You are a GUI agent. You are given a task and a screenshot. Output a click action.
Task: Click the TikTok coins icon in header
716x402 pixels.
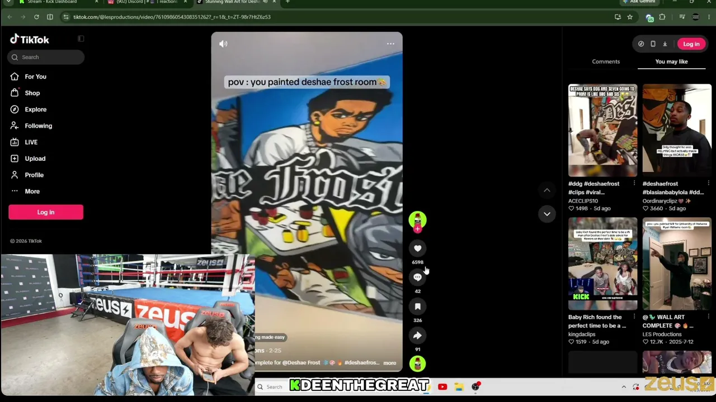pos(641,44)
